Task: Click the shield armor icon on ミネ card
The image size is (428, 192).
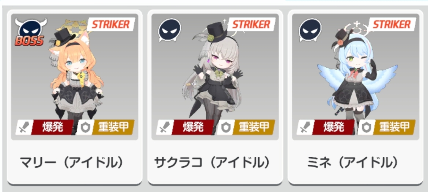Action: [x=366, y=127]
